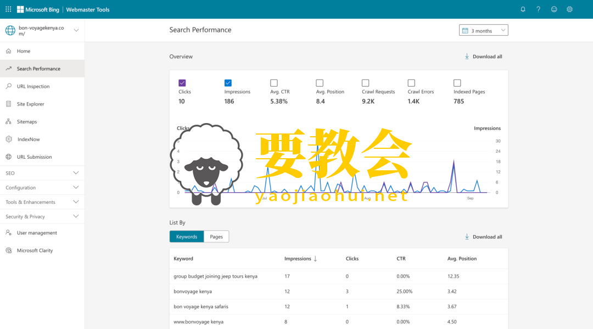Screen dimensions: 593x329
Task: Open Sitemaps in sidebar
Action: tap(42, 121)
